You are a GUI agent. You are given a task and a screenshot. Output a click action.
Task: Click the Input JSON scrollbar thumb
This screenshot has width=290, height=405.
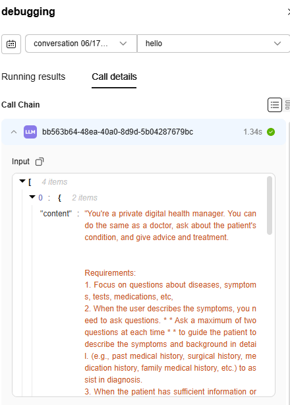coord(270,205)
